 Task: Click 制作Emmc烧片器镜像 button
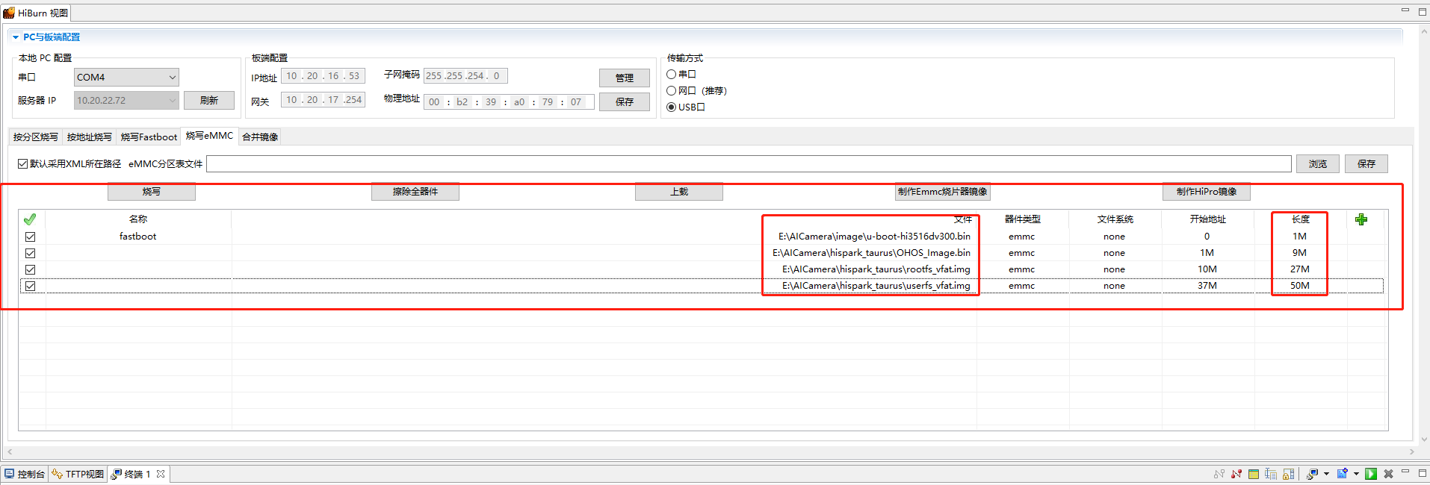943,192
